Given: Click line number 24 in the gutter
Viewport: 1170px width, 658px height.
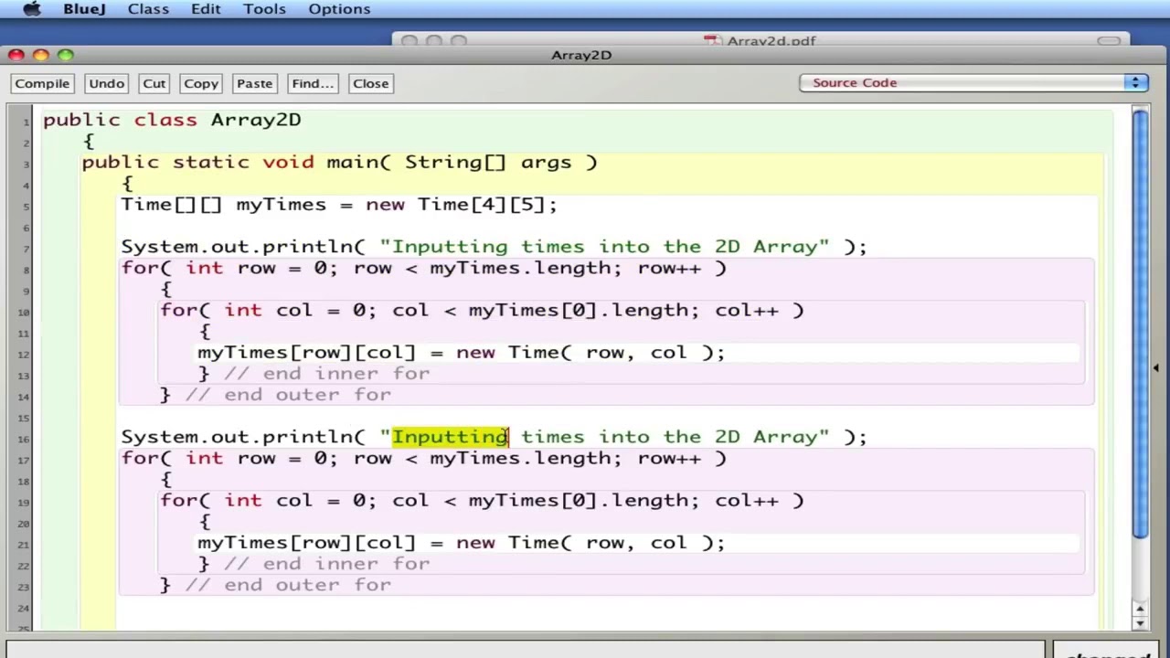Looking at the screenshot, I should (x=23, y=608).
